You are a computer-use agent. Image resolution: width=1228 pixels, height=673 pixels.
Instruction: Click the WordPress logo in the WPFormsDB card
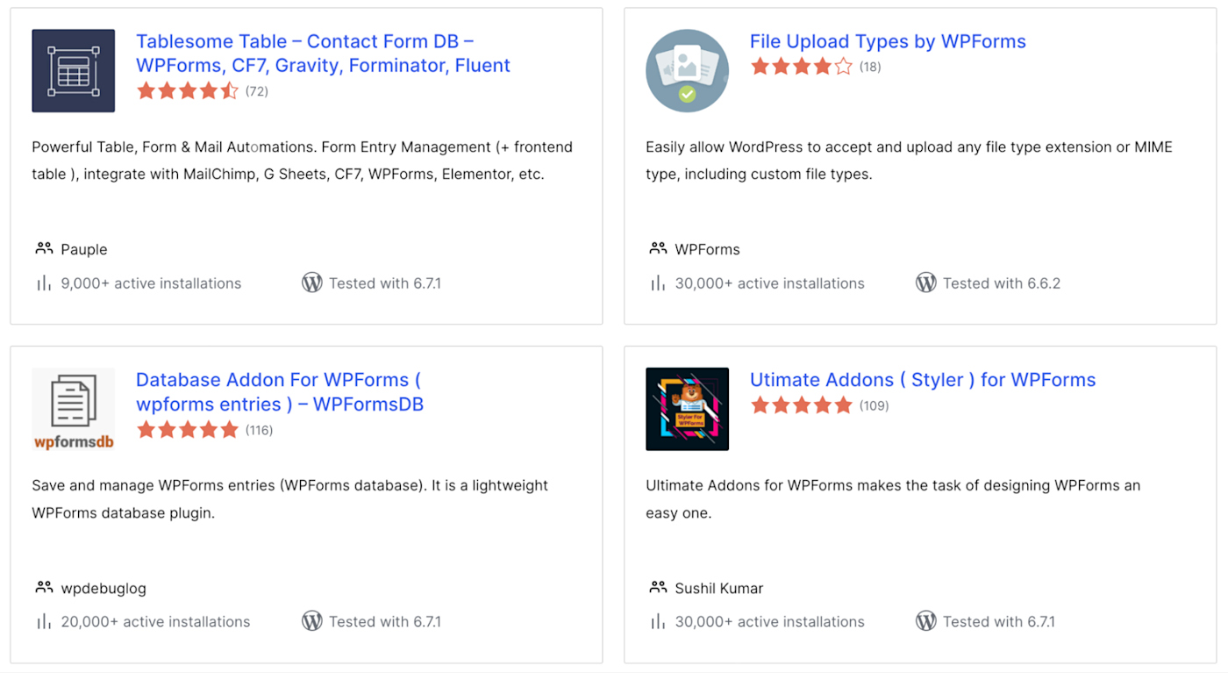coord(312,621)
